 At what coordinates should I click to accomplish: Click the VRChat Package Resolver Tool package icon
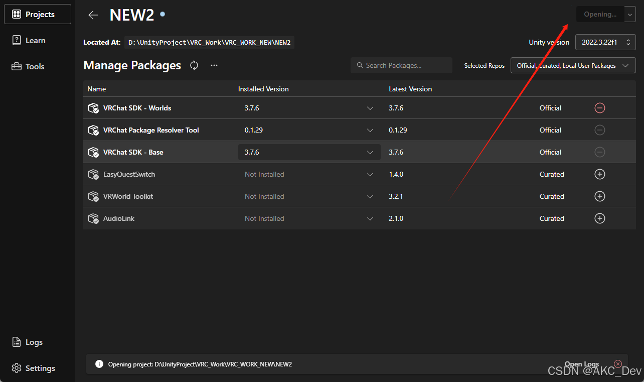[93, 130]
